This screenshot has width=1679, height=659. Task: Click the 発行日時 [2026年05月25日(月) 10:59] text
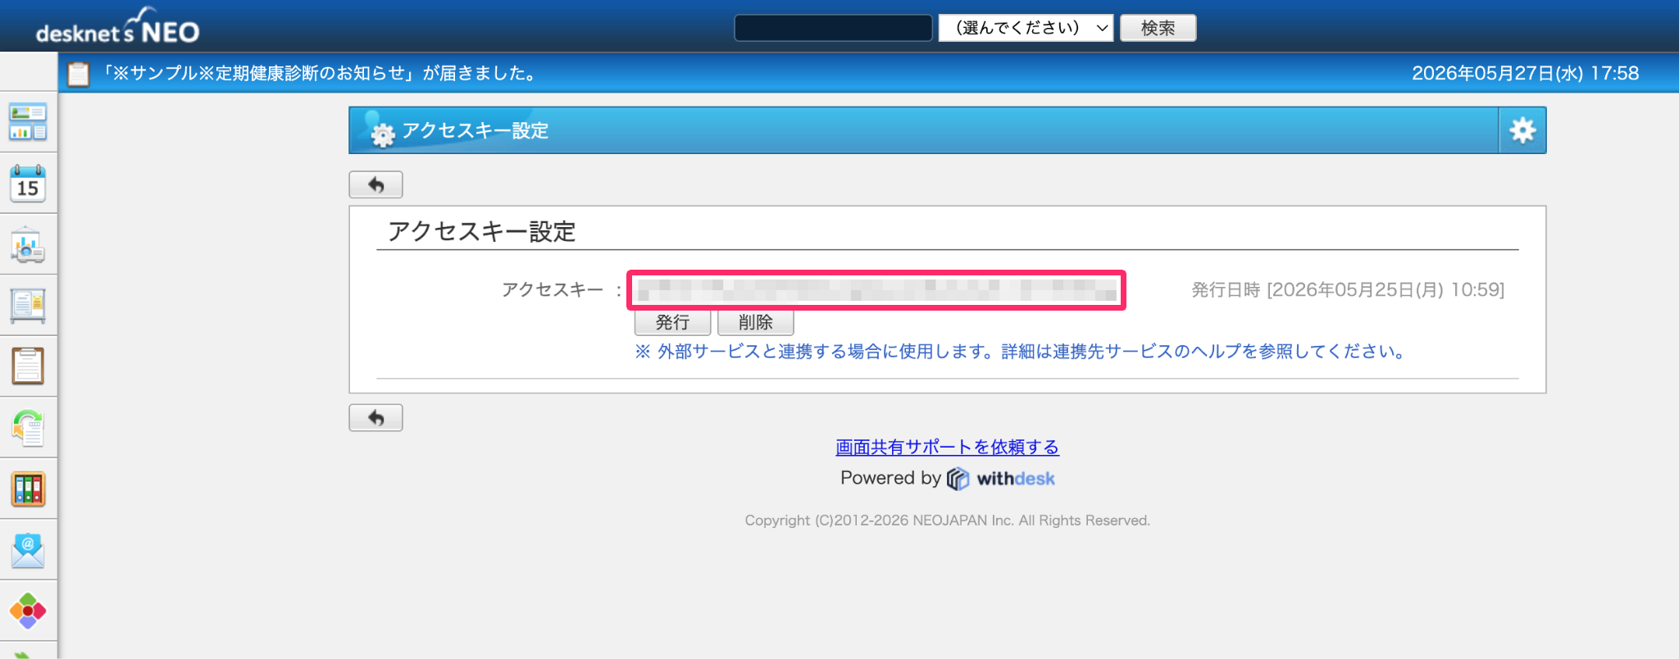click(x=1348, y=290)
